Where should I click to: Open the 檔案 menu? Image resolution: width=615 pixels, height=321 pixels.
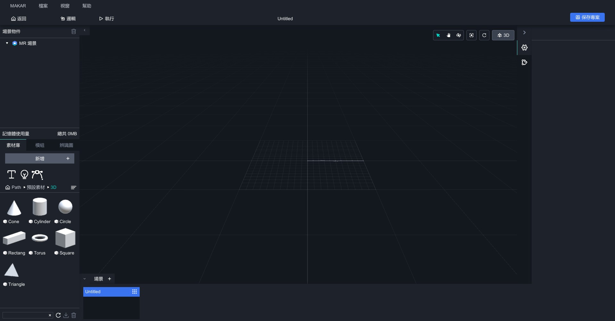click(43, 6)
